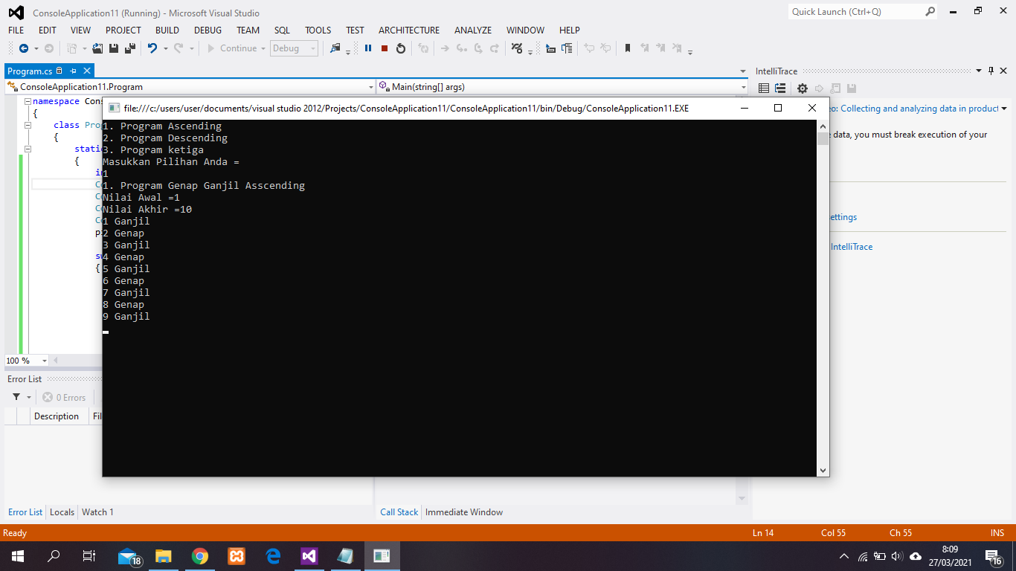Open the TEAM menu
The image size is (1016, 571).
(248, 30)
